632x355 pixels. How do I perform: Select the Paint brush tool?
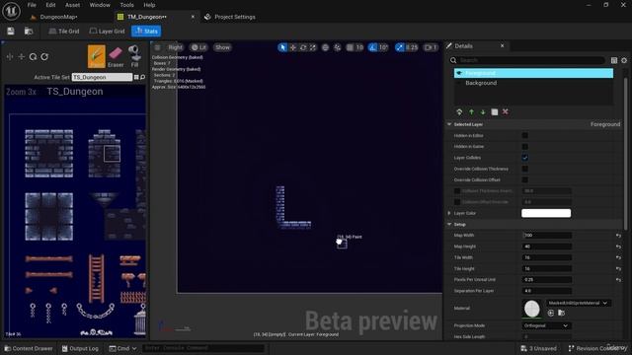tap(97, 56)
